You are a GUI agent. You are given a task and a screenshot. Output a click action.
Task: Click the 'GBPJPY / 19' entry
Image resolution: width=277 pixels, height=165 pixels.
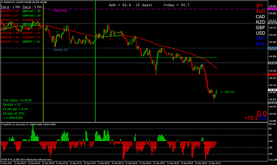pyautogui.click(x=31, y=42)
